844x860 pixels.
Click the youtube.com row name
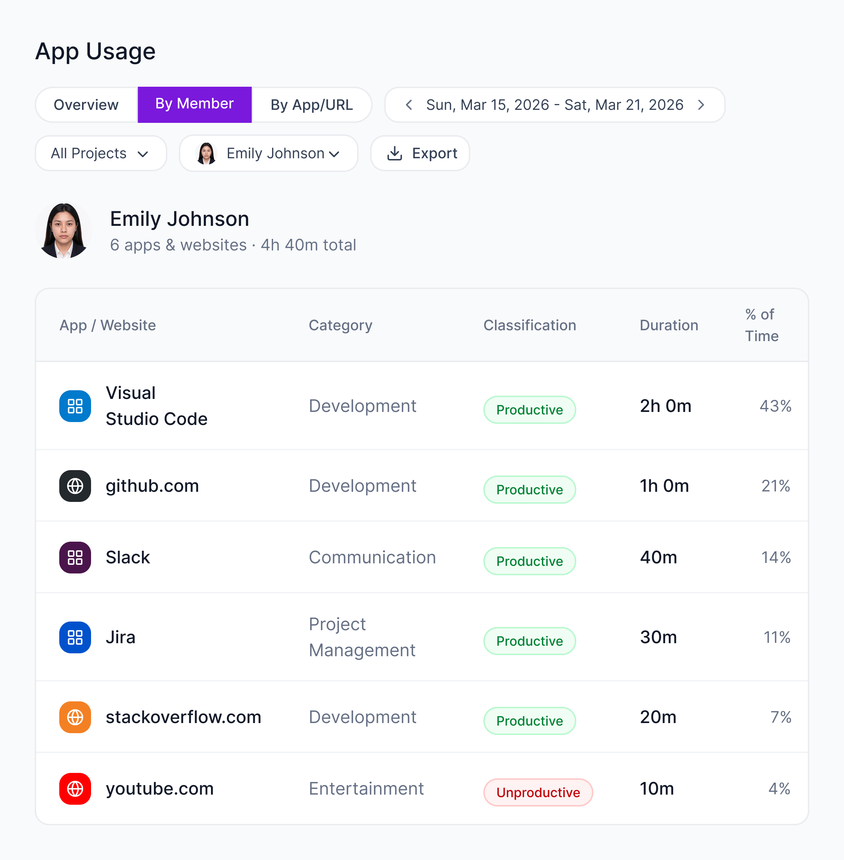click(160, 788)
